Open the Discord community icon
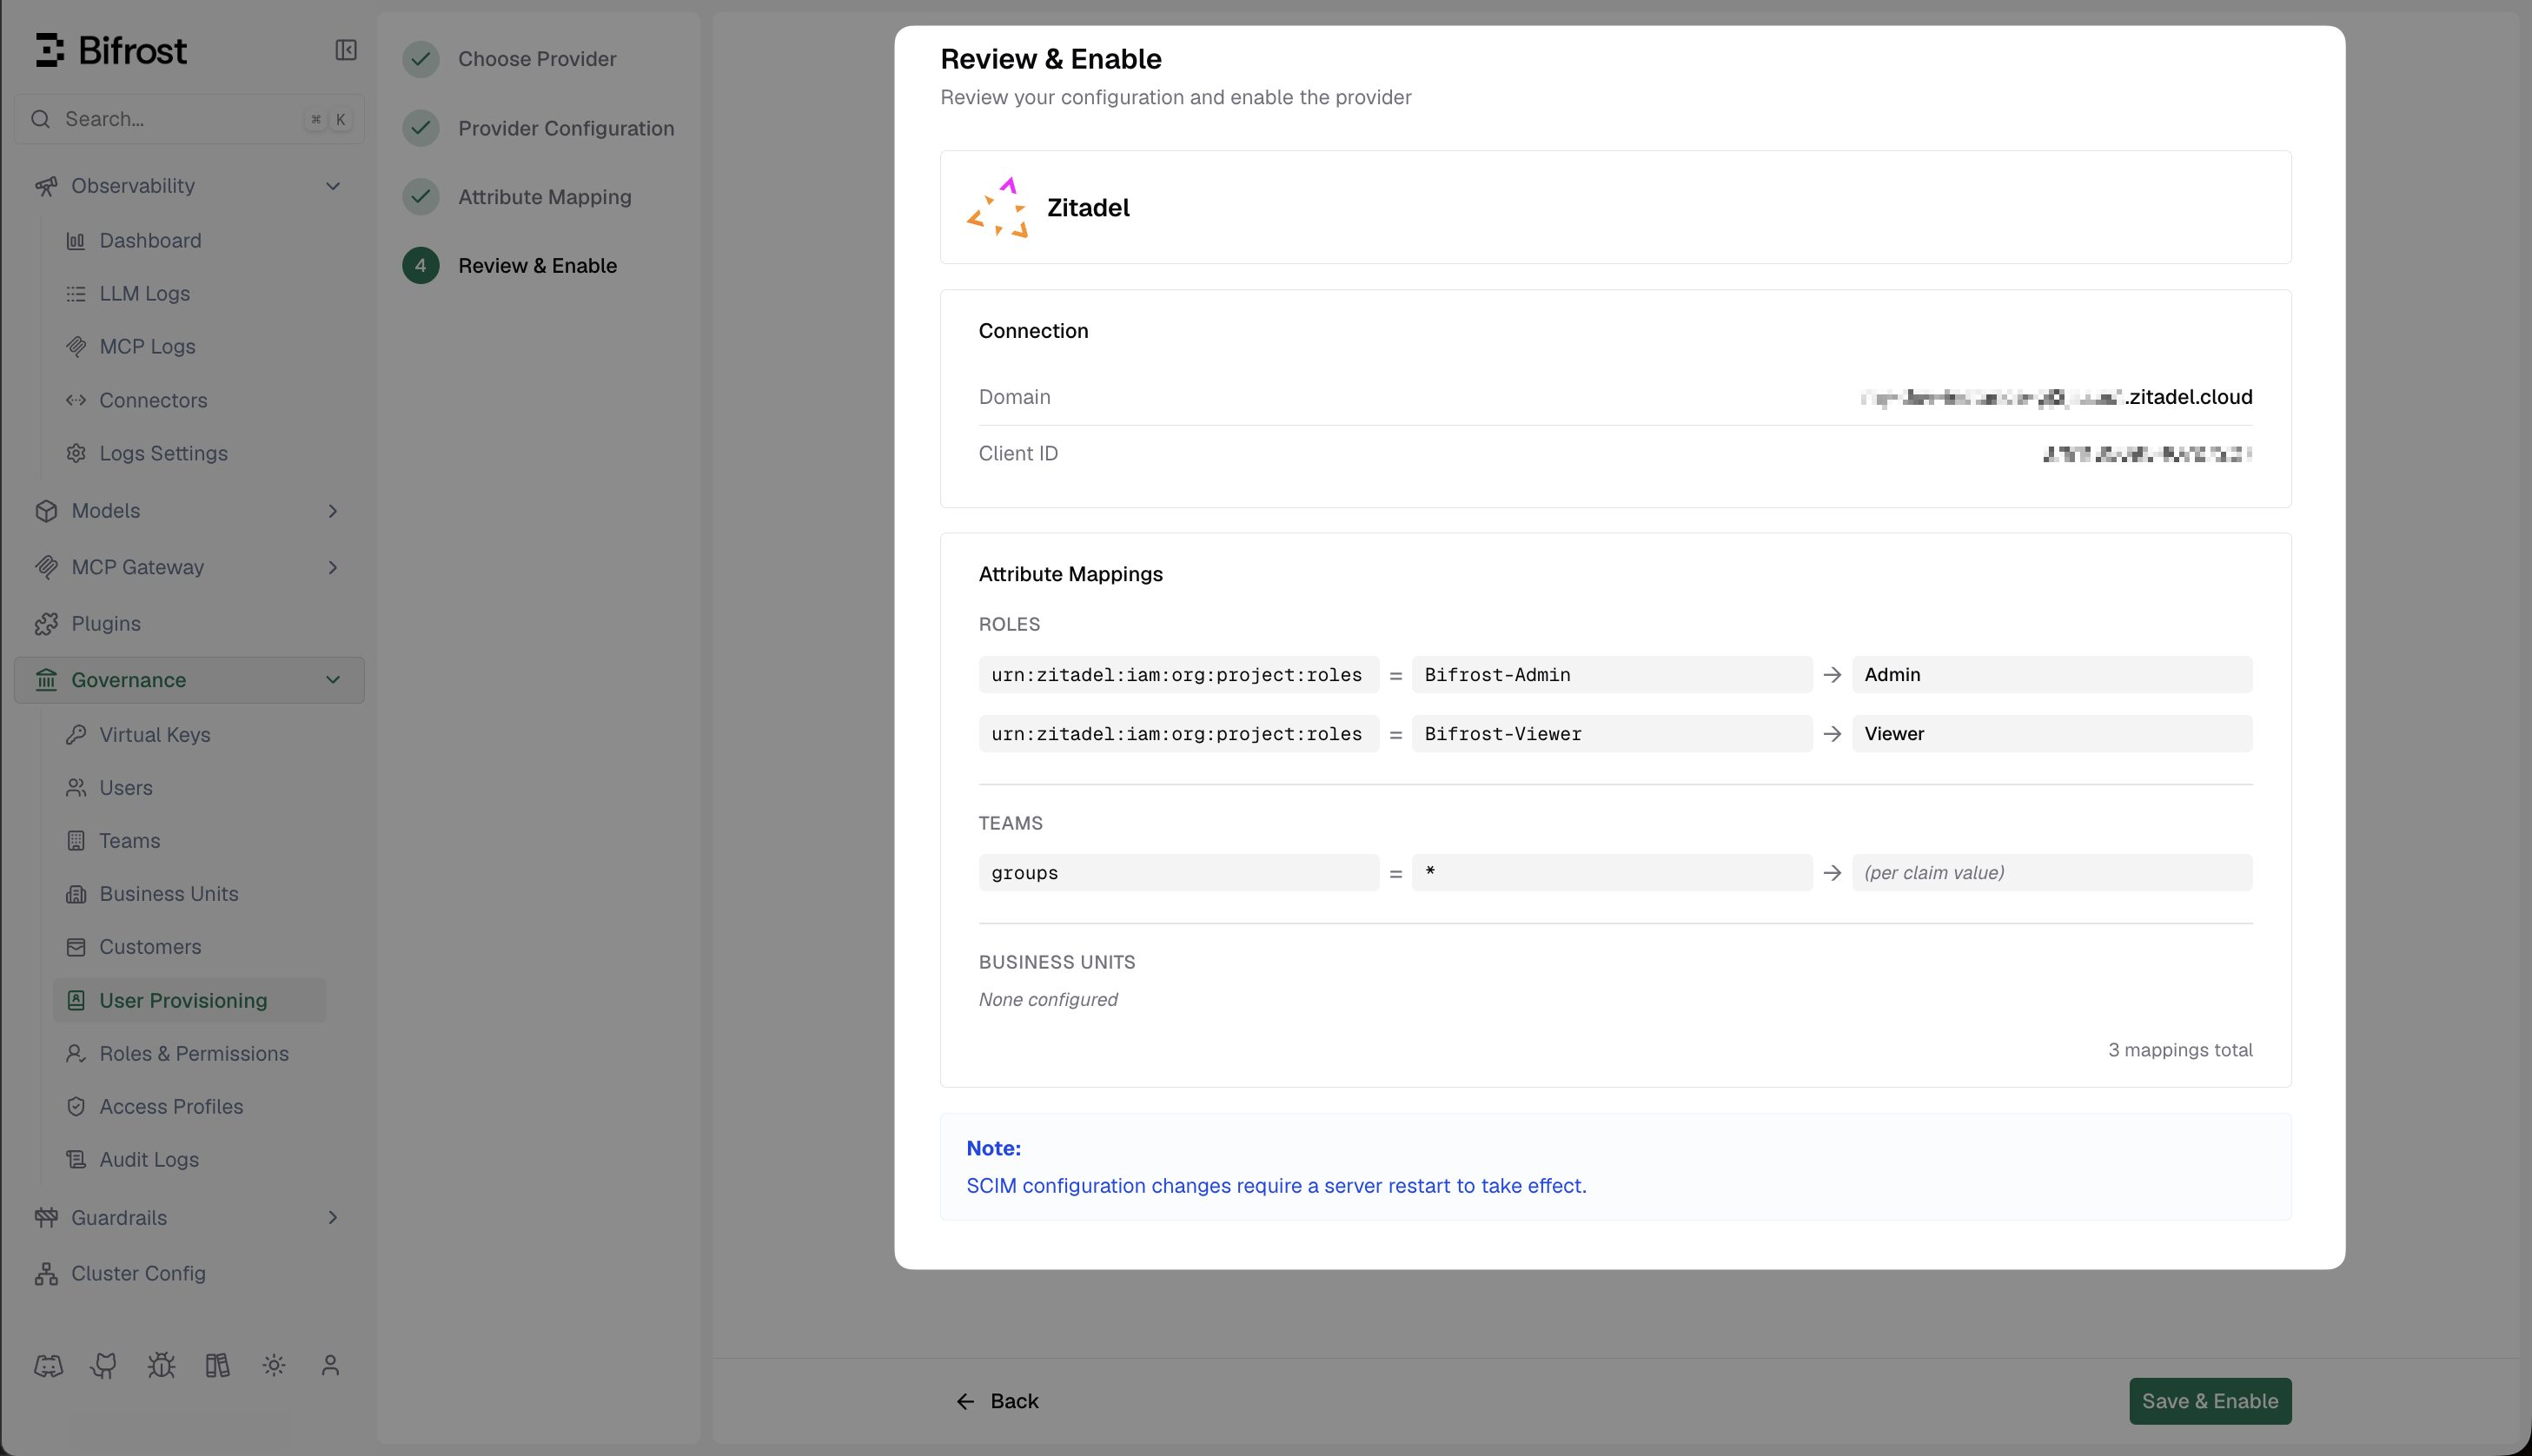The height and width of the screenshot is (1456, 2532). [x=48, y=1365]
